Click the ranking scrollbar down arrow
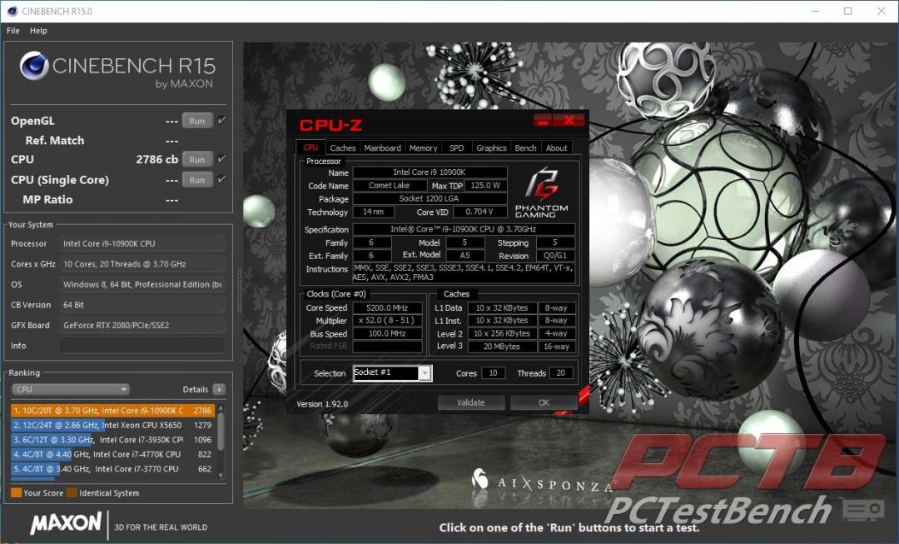899x544 pixels. (221, 476)
